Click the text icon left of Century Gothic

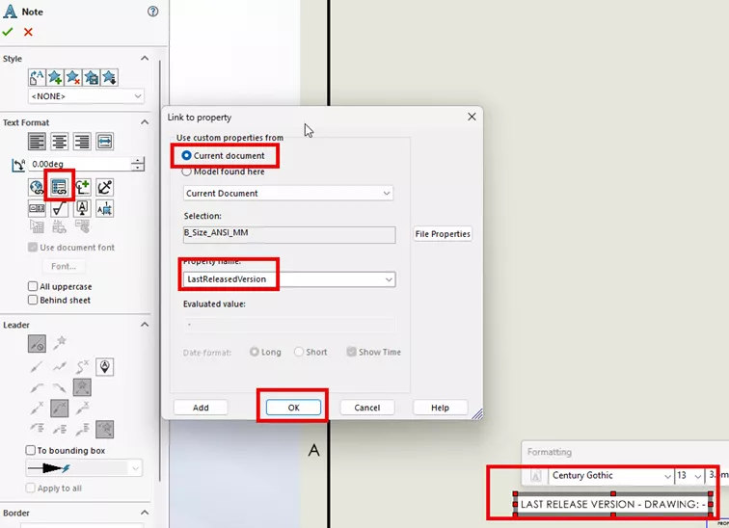[535, 476]
